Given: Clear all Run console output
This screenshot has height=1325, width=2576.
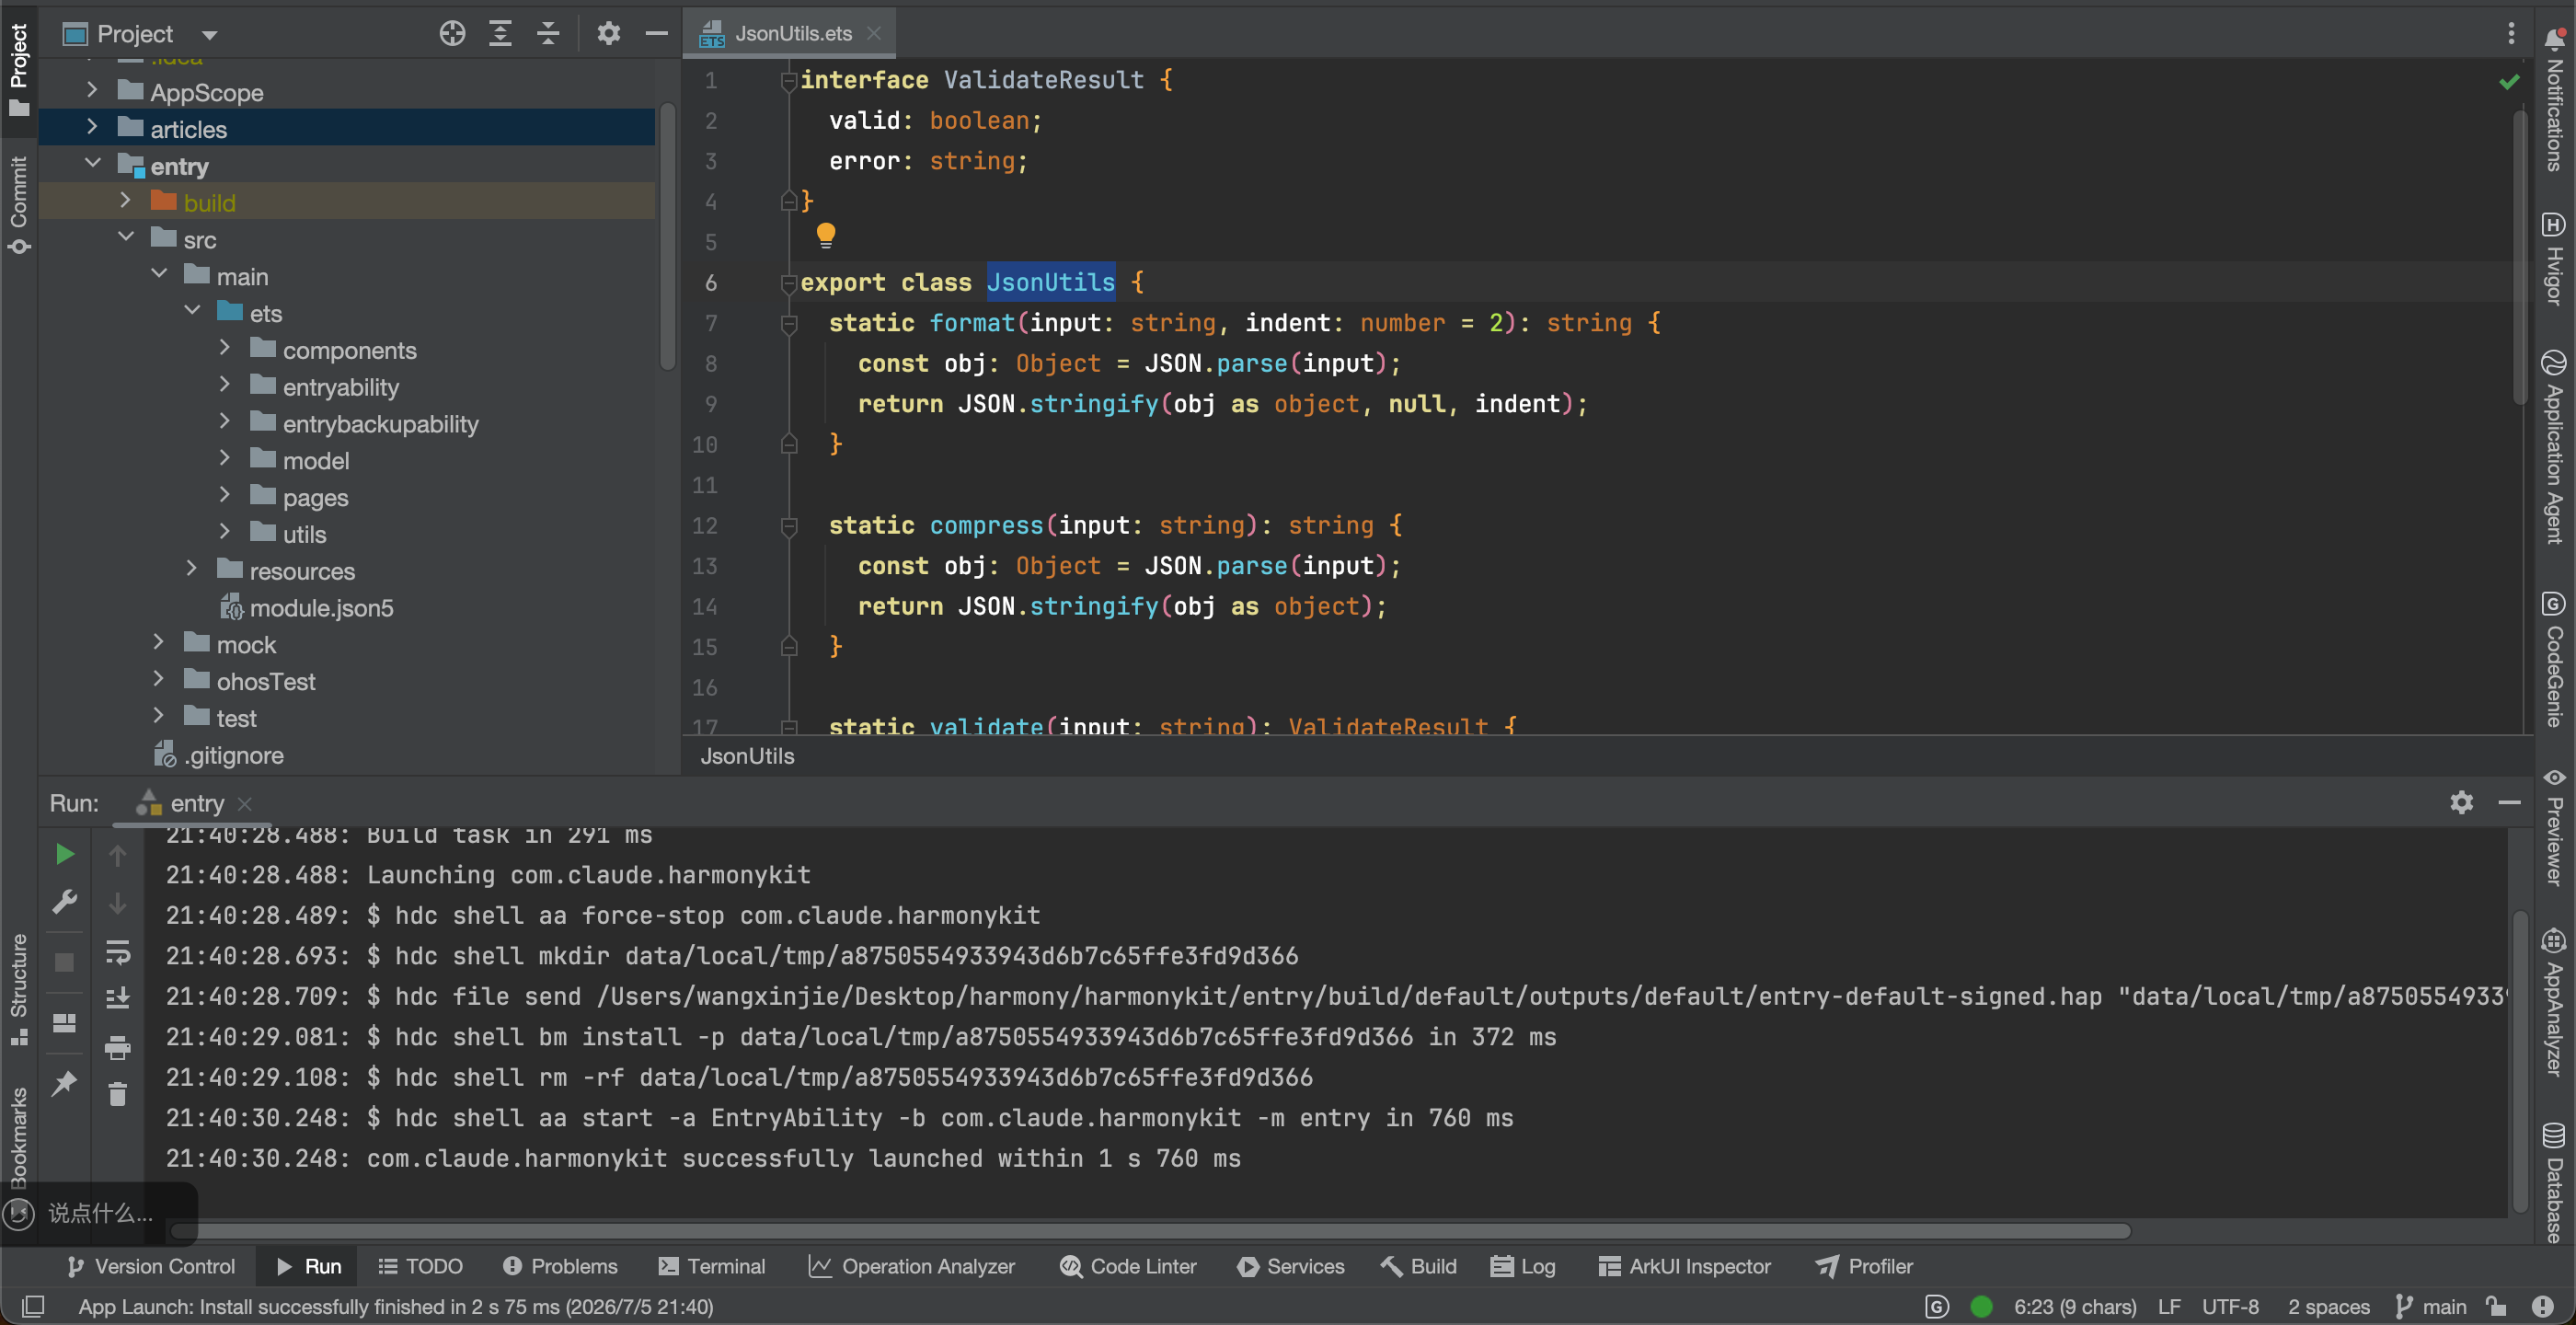Looking at the screenshot, I should click(x=117, y=1094).
